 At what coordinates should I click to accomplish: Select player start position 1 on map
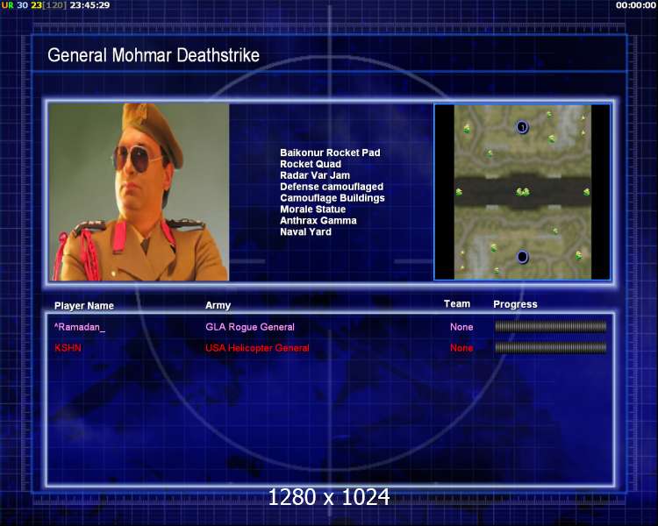point(522,126)
